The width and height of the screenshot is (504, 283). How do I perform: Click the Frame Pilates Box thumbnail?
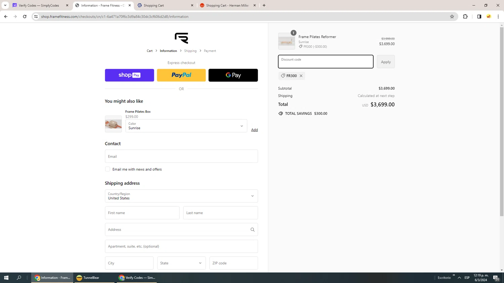[113, 124]
